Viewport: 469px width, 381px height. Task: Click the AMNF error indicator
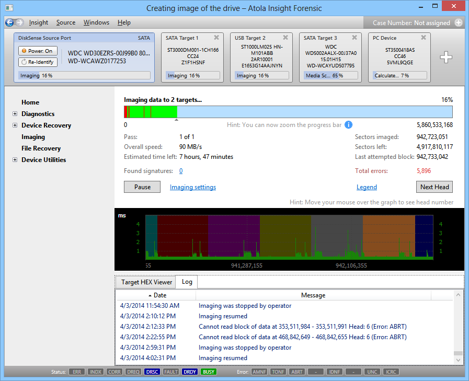click(x=259, y=372)
